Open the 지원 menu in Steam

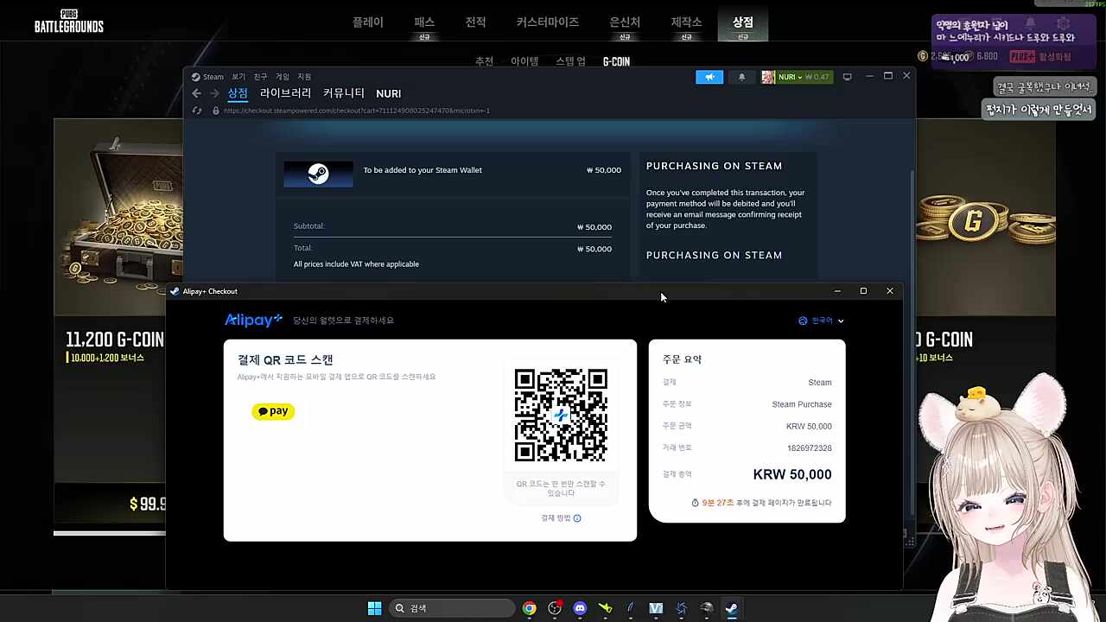point(304,77)
